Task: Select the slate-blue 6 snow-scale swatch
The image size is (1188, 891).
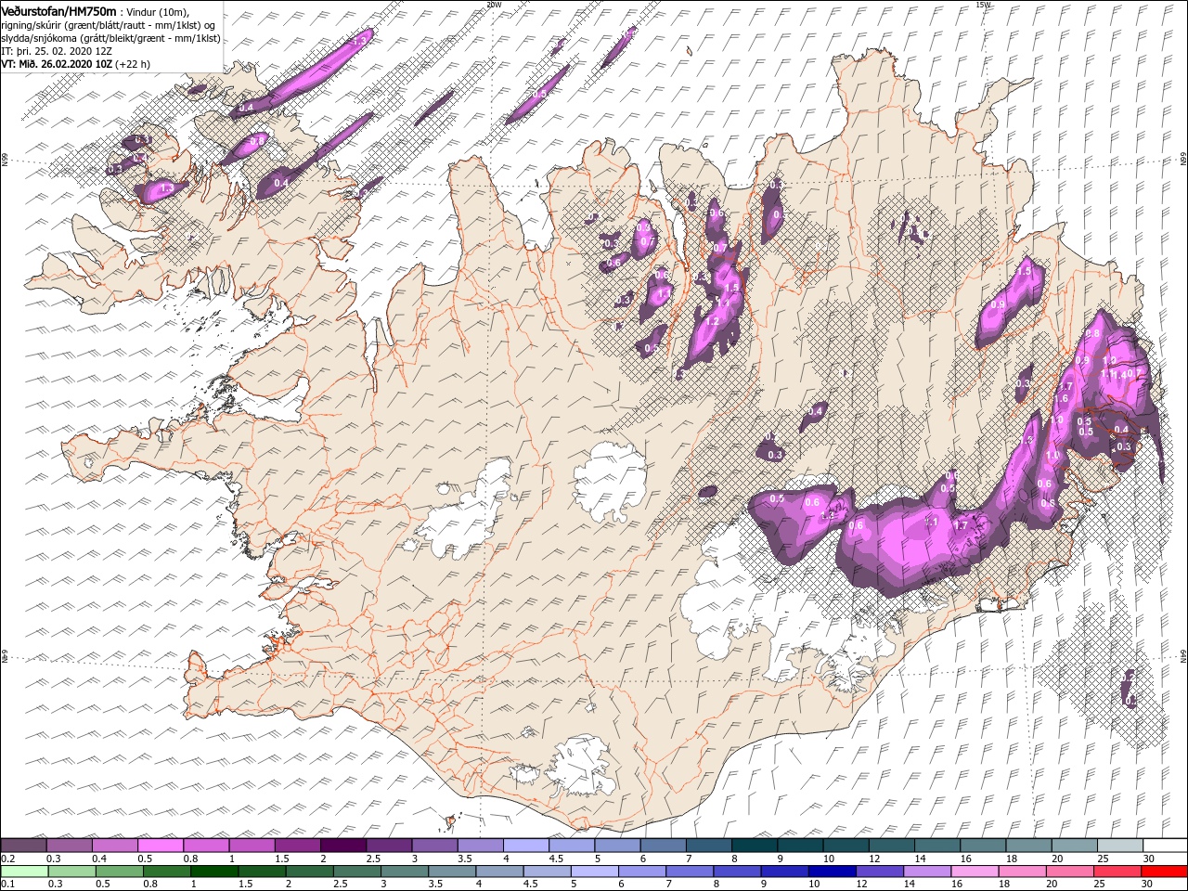Action: coord(664,846)
